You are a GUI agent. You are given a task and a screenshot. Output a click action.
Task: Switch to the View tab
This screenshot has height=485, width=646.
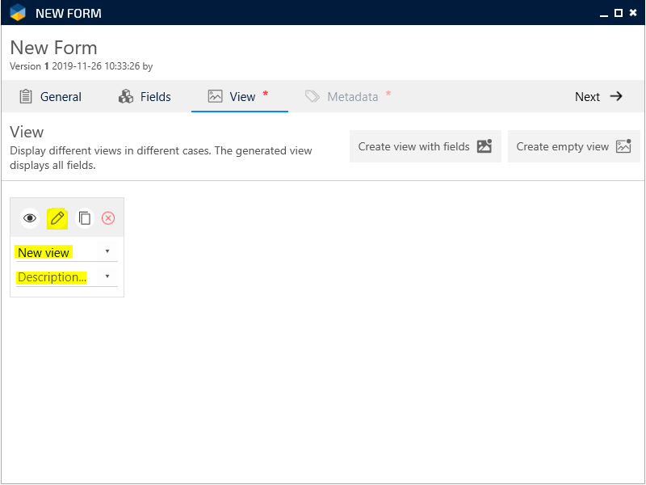coord(239,96)
